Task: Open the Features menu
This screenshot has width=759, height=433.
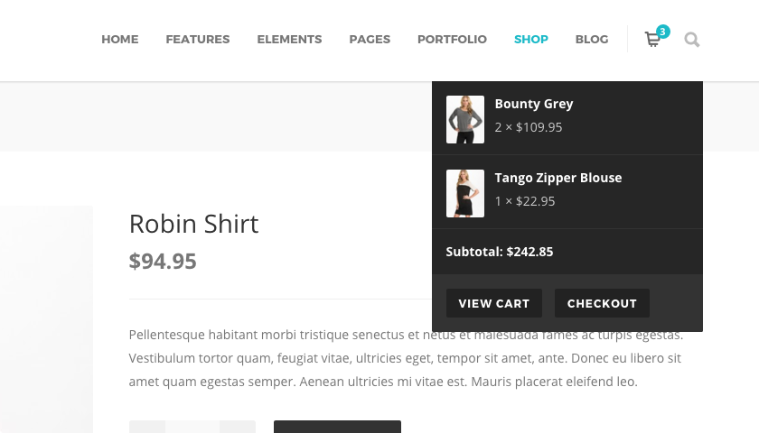Action: (x=198, y=40)
